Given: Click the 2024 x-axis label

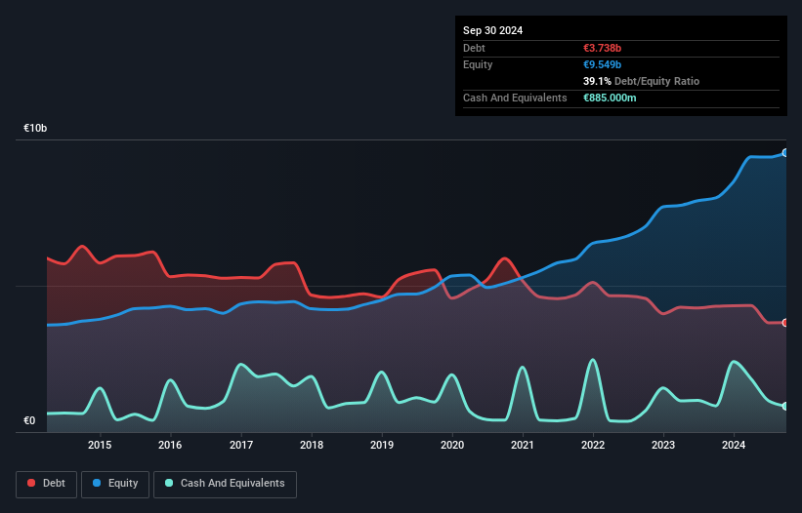Looking at the screenshot, I should 734,445.
